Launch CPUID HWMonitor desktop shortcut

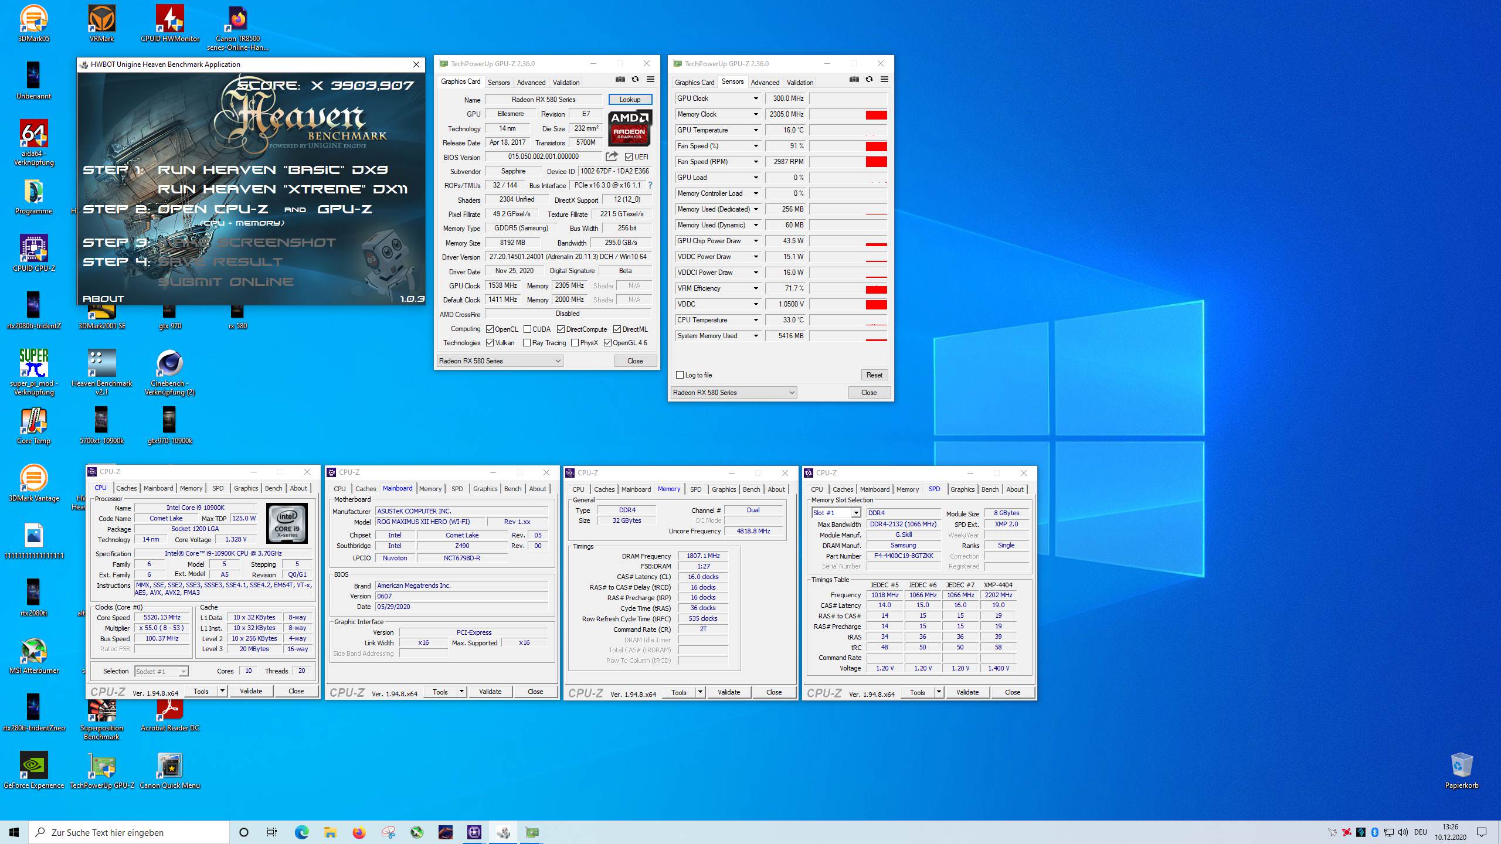tap(170, 24)
